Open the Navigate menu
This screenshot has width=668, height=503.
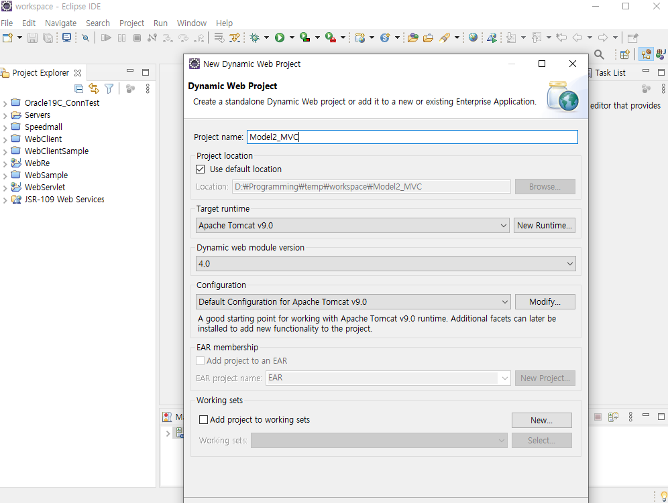pos(61,23)
